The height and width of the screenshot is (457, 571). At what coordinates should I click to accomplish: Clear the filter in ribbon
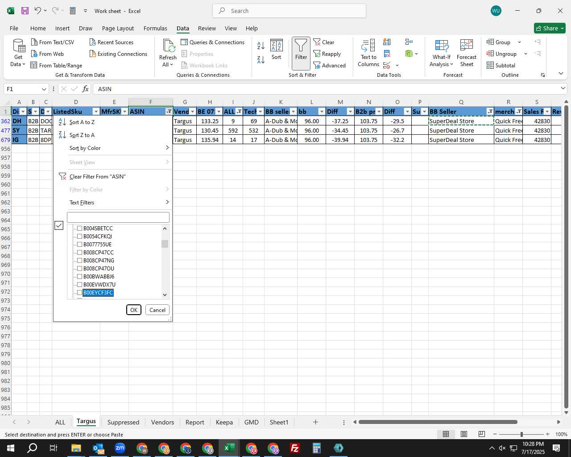pyautogui.click(x=324, y=42)
